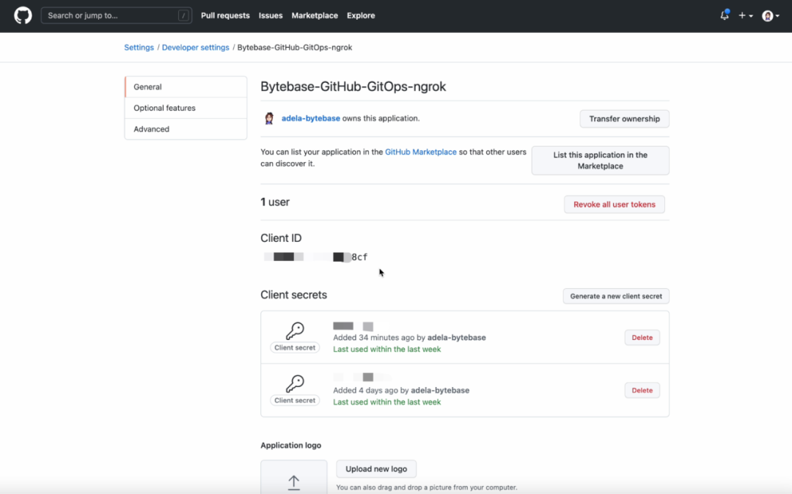Click the GitHub octocat logo
The width and height of the screenshot is (792, 494).
click(23, 15)
